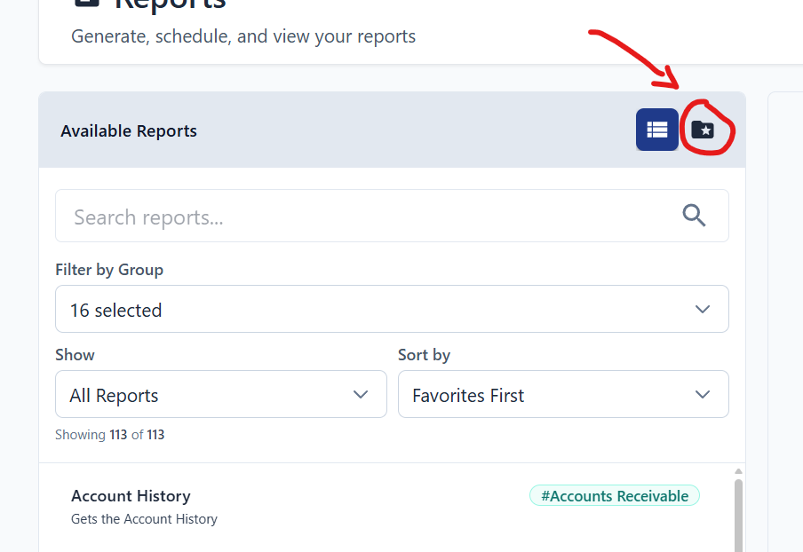The width and height of the screenshot is (803, 552).
Task: Click the Gets the Account History description
Action: coord(144,518)
